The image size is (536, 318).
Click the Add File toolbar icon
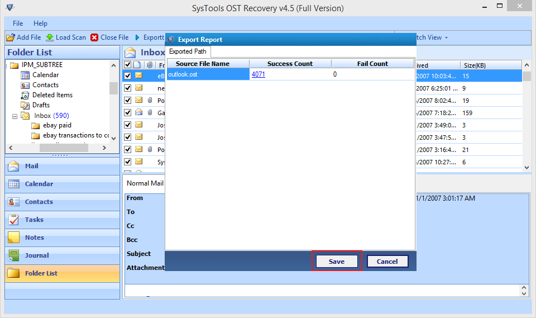[x=11, y=37]
